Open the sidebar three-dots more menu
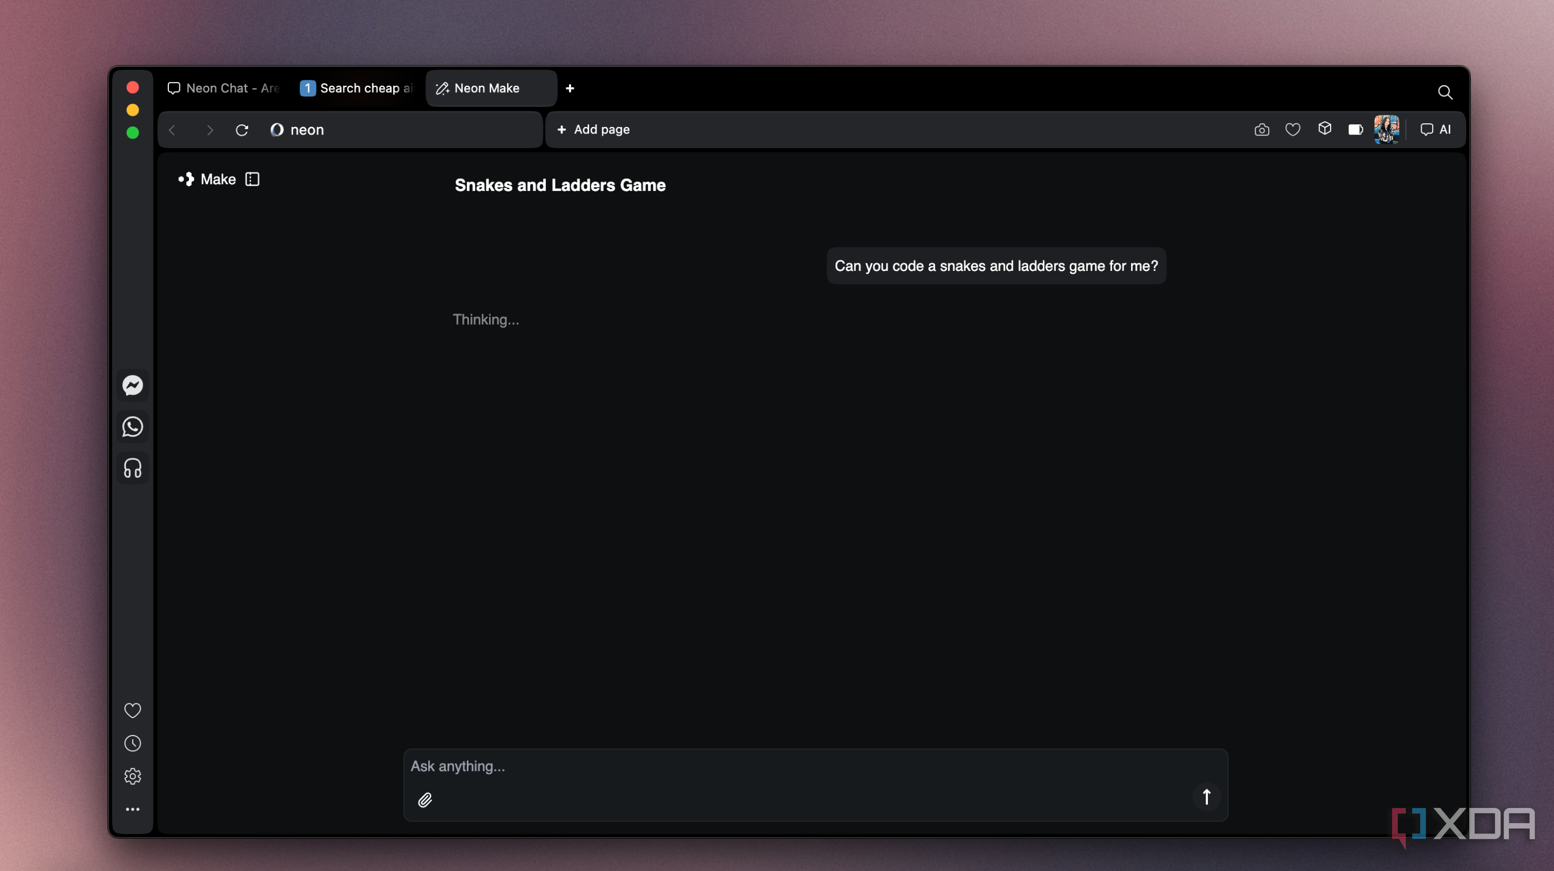 pos(133,810)
